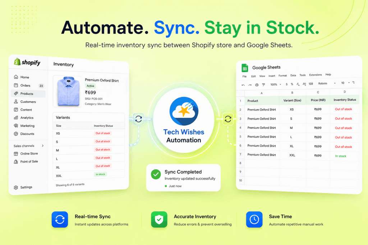368x245 pixels.
Task: Click the Active status badge
Action: pos(90,86)
